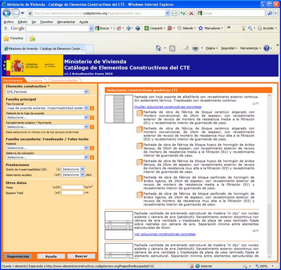The width and height of the screenshot is (281, 270).
Task: Click the results list scroll down arrow
Action: point(270,257)
